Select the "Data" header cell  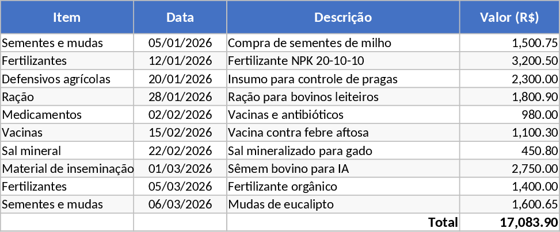(180, 17)
